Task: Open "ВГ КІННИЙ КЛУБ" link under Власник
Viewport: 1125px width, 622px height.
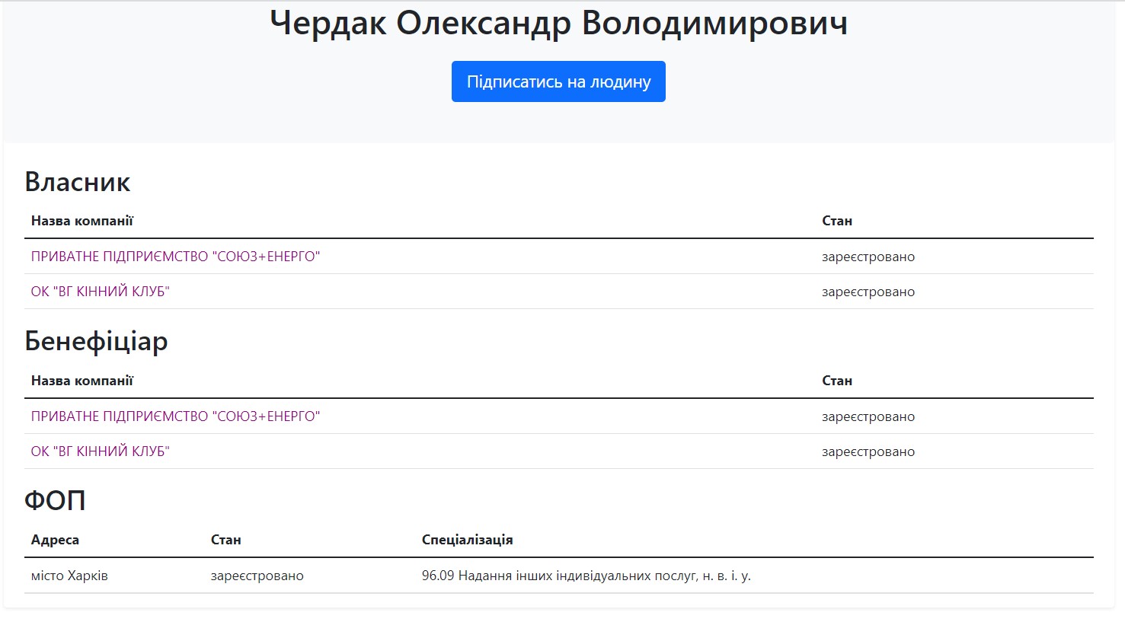Action: pyautogui.click(x=100, y=292)
